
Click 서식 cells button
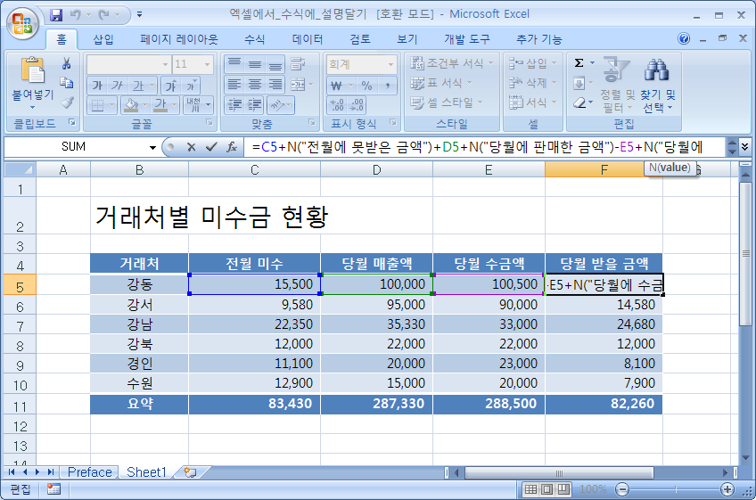[x=533, y=102]
